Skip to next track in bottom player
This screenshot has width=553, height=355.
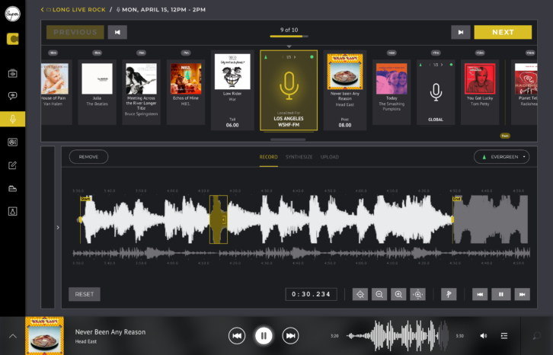(x=291, y=336)
